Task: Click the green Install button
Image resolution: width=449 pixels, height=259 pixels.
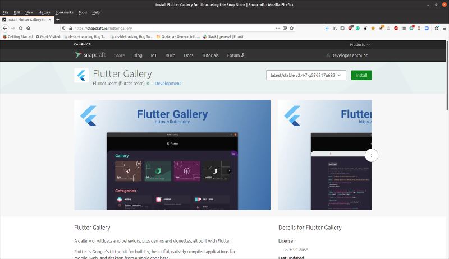Action: click(x=361, y=75)
